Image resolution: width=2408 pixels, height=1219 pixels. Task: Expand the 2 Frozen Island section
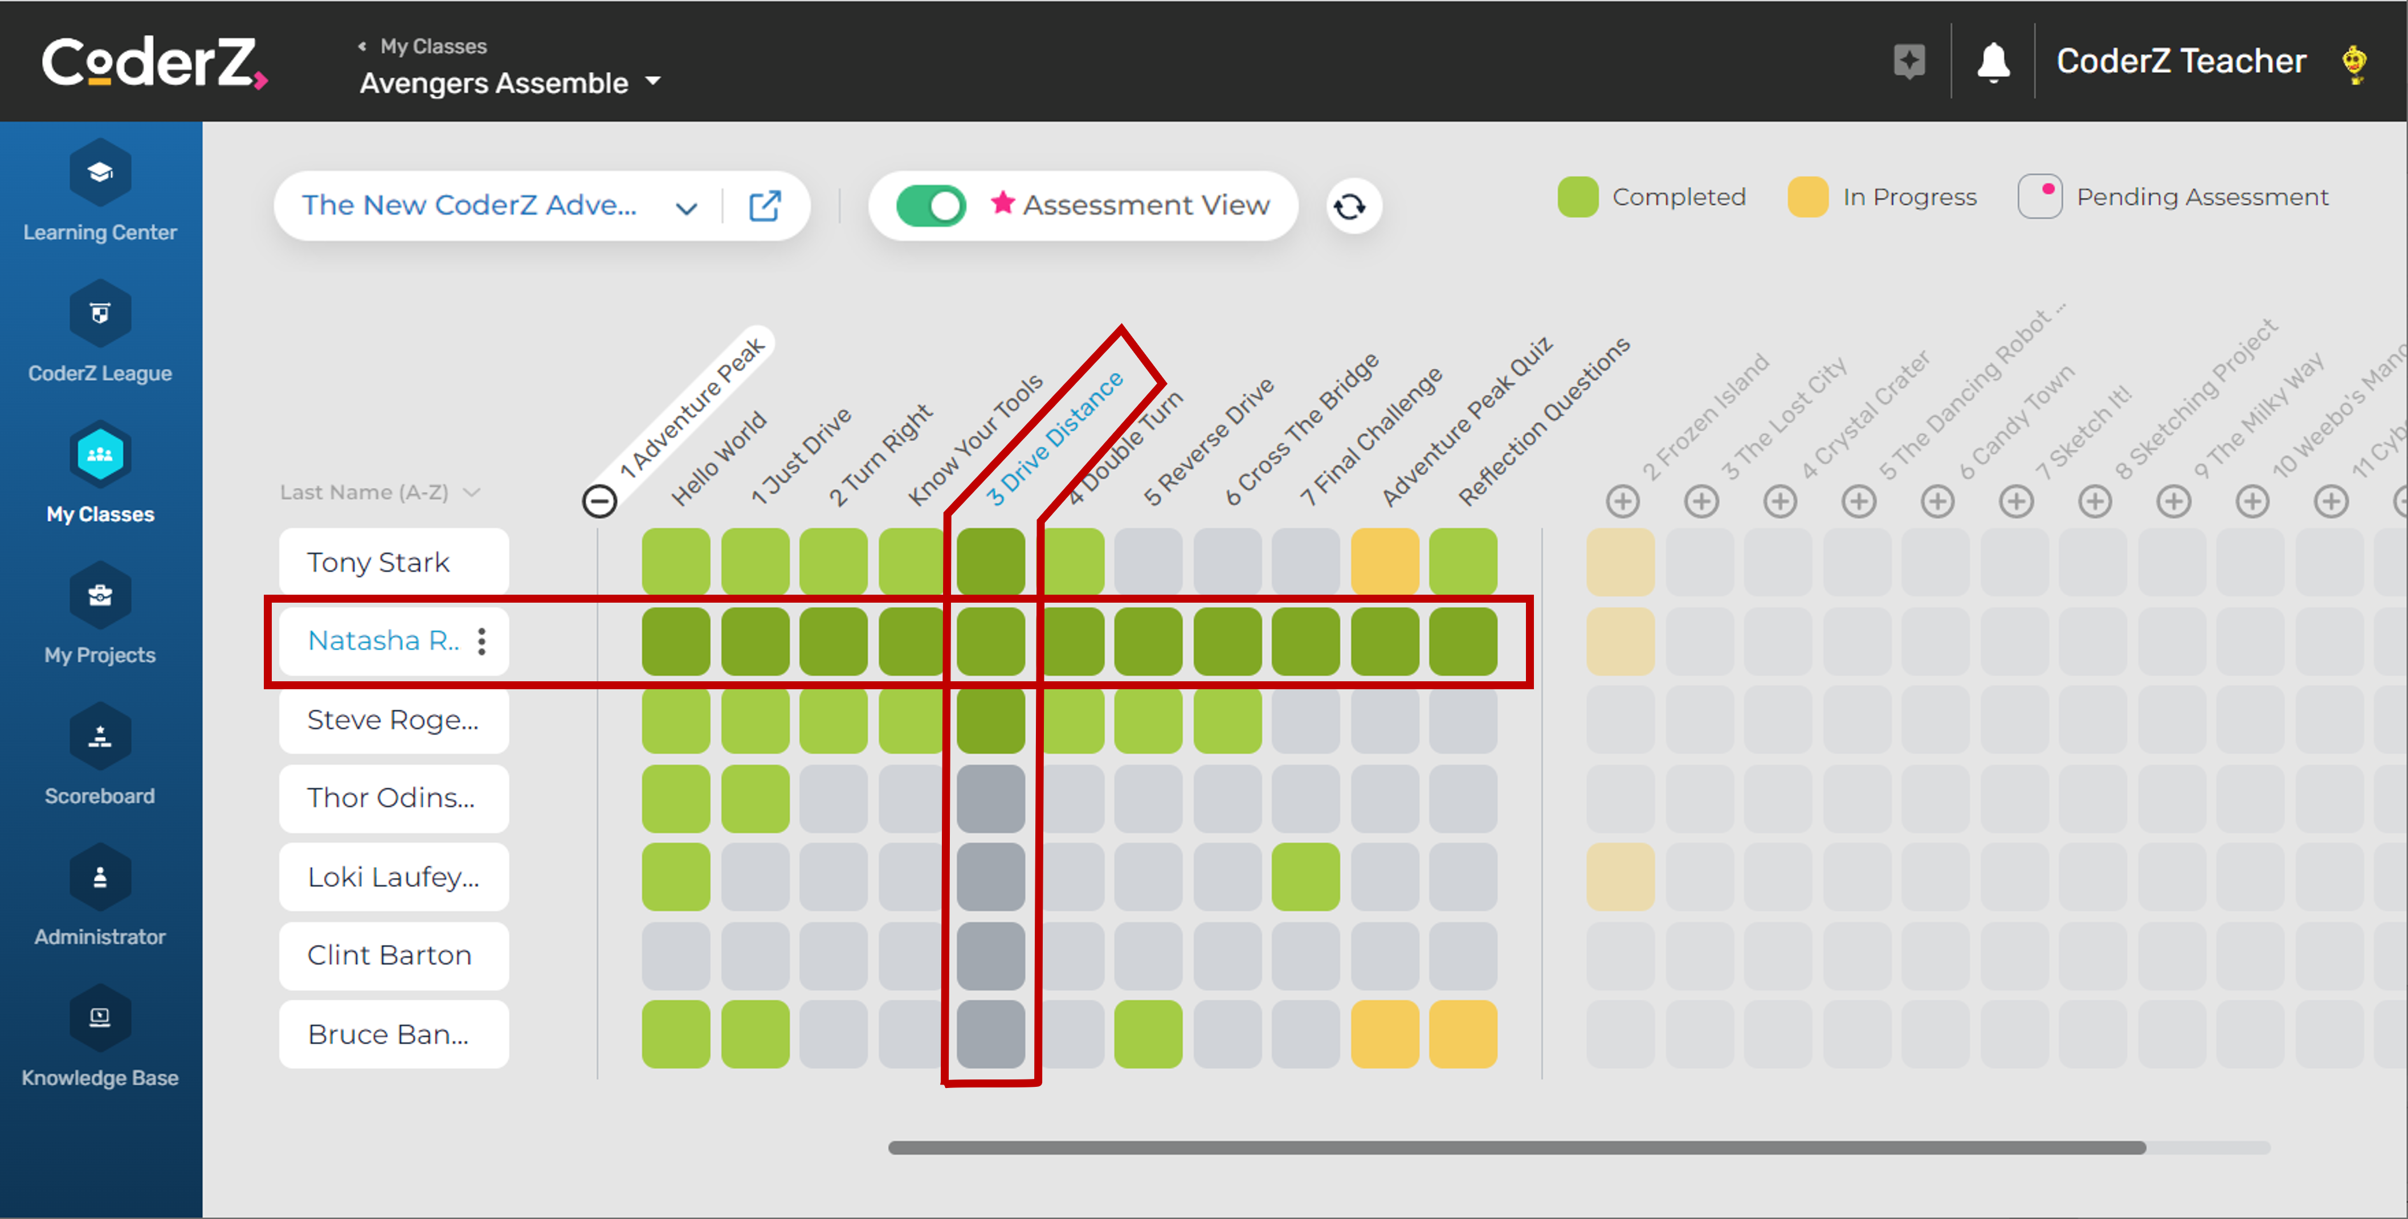click(1623, 501)
